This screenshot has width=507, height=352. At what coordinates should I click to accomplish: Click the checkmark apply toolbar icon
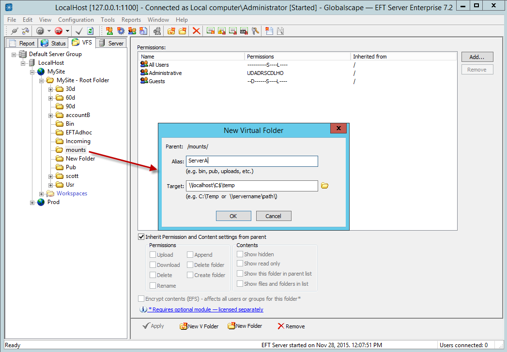(x=79, y=31)
